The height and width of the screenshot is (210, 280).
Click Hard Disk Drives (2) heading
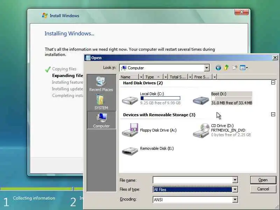[x=143, y=83]
